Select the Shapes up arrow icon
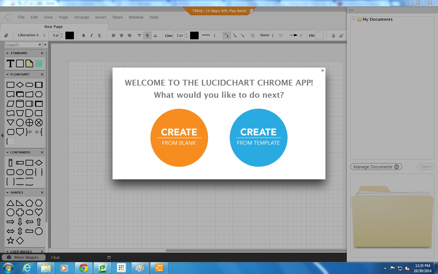This screenshot has width=438, height=274. point(39,222)
